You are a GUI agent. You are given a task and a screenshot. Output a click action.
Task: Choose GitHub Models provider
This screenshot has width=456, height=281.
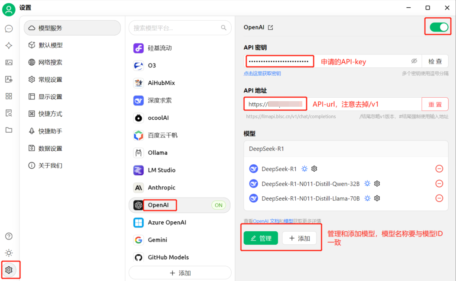click(180, 257)
